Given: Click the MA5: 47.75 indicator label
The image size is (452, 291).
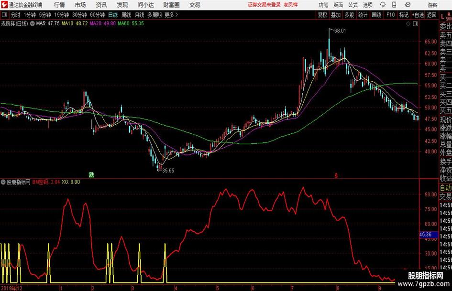Looking at the screenshot, I should coord(47,23).
